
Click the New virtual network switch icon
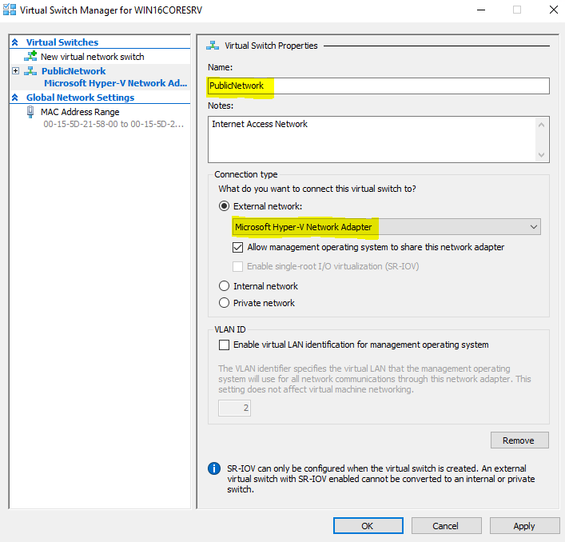tap(30, 56)
